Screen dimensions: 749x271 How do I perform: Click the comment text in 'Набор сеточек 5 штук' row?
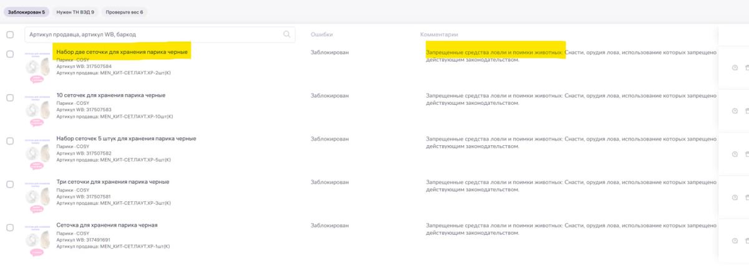coord(570,143)
